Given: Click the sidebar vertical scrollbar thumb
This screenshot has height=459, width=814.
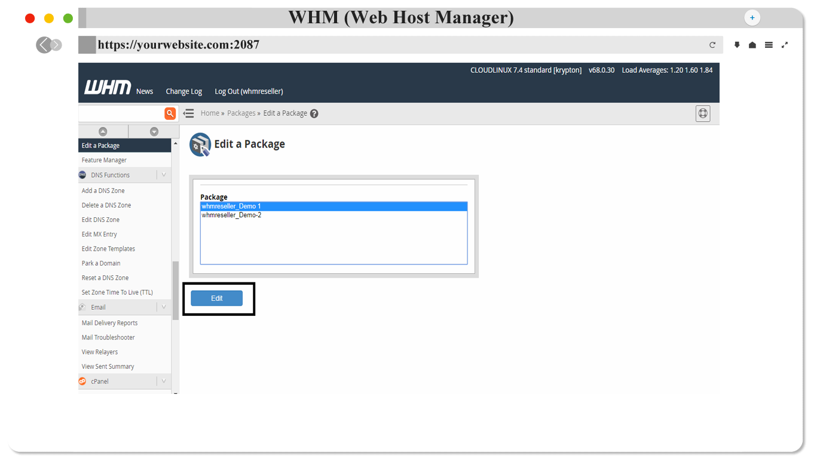Looking at the screenshot, I should pyautogui.click(x=176, y=291).
